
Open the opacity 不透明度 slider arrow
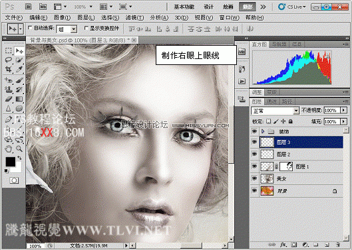(343, 110)
